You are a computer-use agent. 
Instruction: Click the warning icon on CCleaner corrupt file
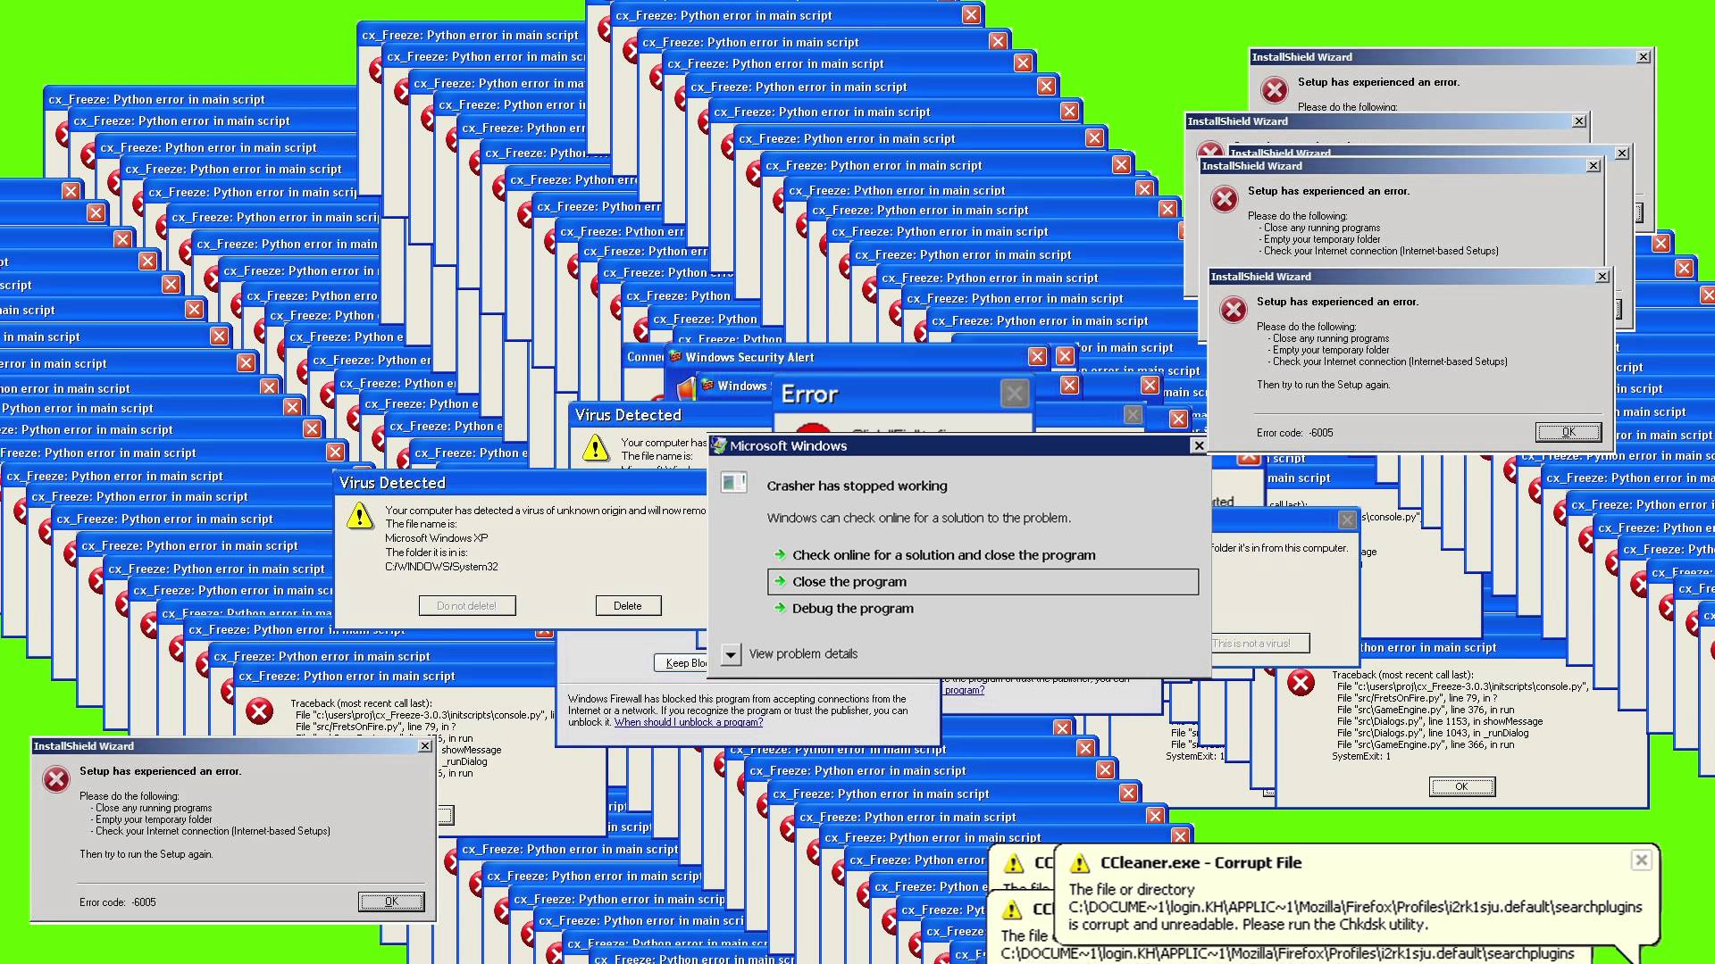click(x=1078, y=861)
